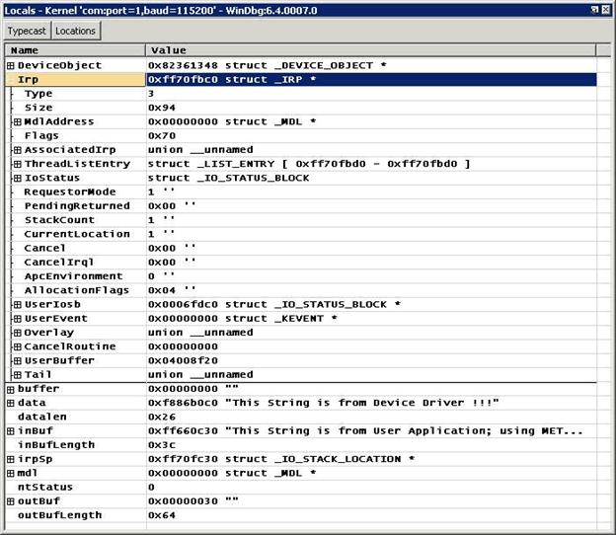Screen dimensions: 616x535
Task: Expand the Overlay union plus icon
Action: tap(17, 333)
